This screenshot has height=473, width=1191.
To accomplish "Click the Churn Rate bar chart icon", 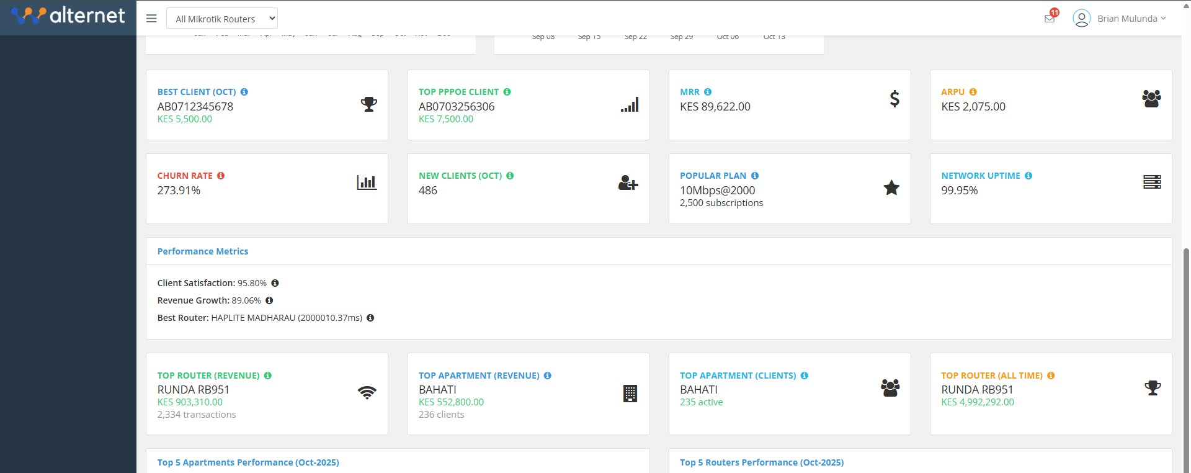I will pos(367,182).
